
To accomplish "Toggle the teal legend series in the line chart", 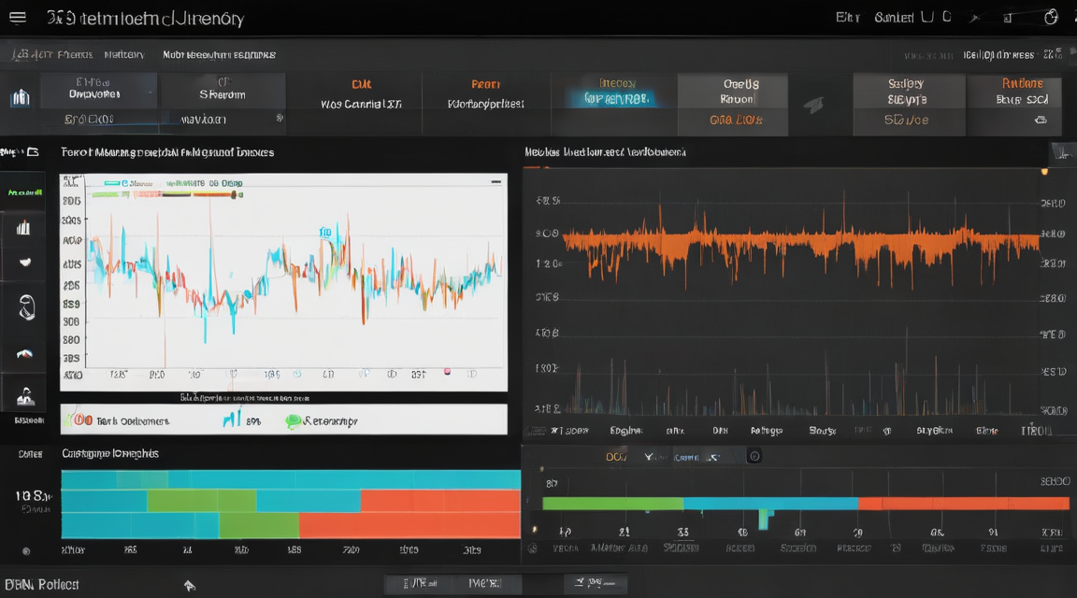I will tap(112, 183).
